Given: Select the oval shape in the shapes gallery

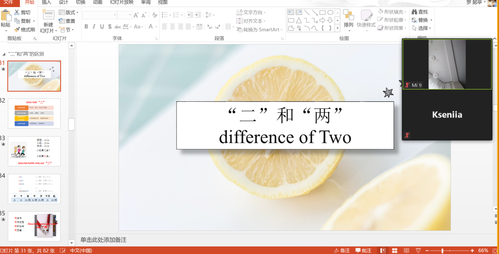Looking at the screenshot, I should (330, 13).
